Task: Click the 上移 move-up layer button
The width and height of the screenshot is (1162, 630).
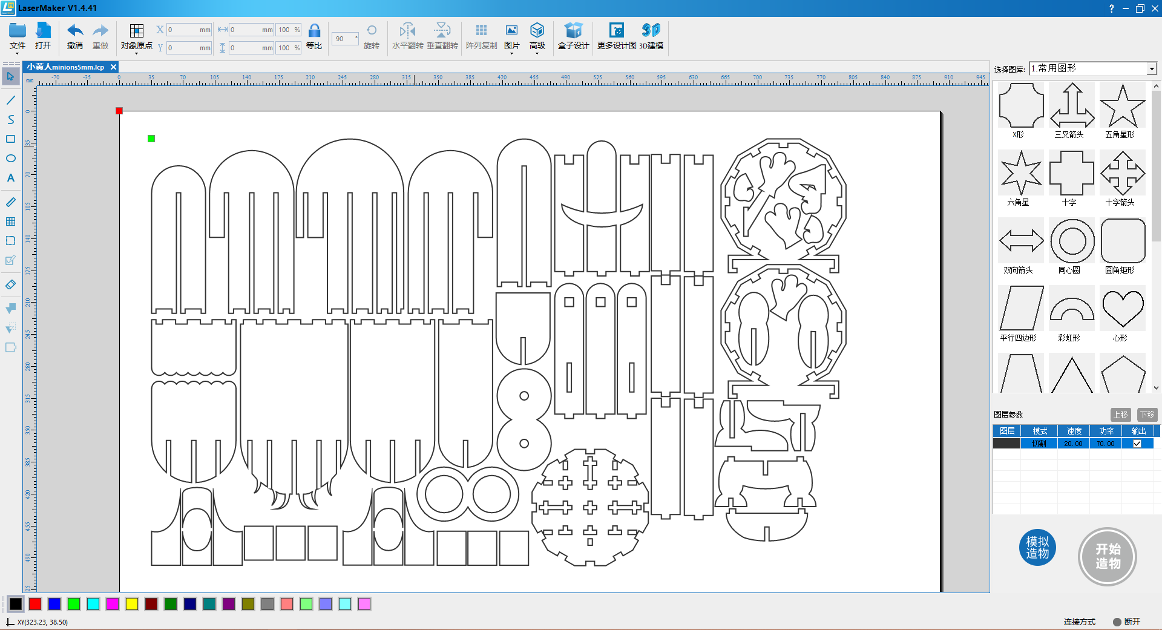Action: point(1121,415)
